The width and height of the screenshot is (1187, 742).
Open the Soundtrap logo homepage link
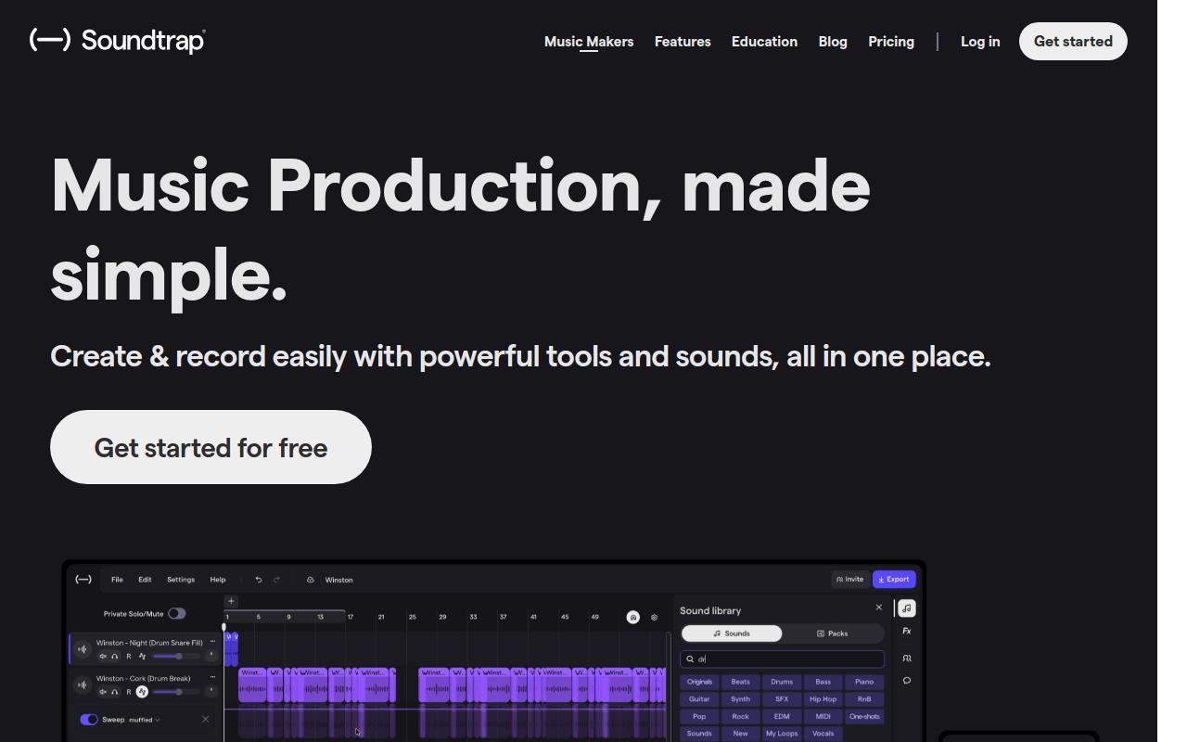pos(117,40)
